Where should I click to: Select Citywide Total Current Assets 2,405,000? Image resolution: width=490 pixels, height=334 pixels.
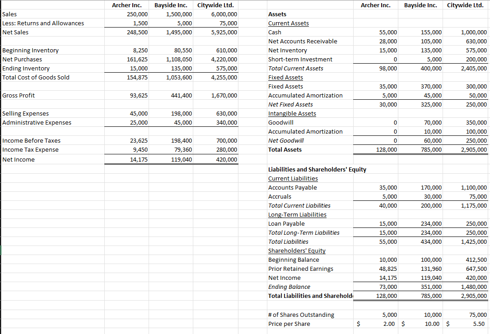click(474, 69)
